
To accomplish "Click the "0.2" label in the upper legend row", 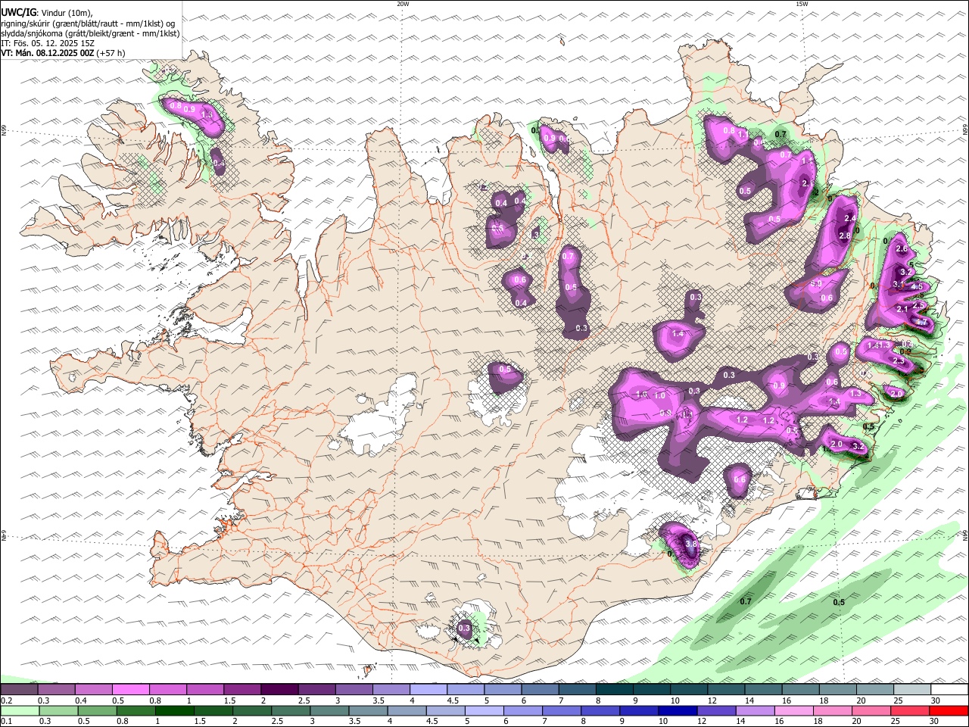I will click(5, 700).
